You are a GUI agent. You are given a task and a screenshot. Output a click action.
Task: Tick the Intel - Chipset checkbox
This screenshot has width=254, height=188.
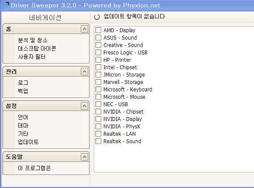point(98,67)
